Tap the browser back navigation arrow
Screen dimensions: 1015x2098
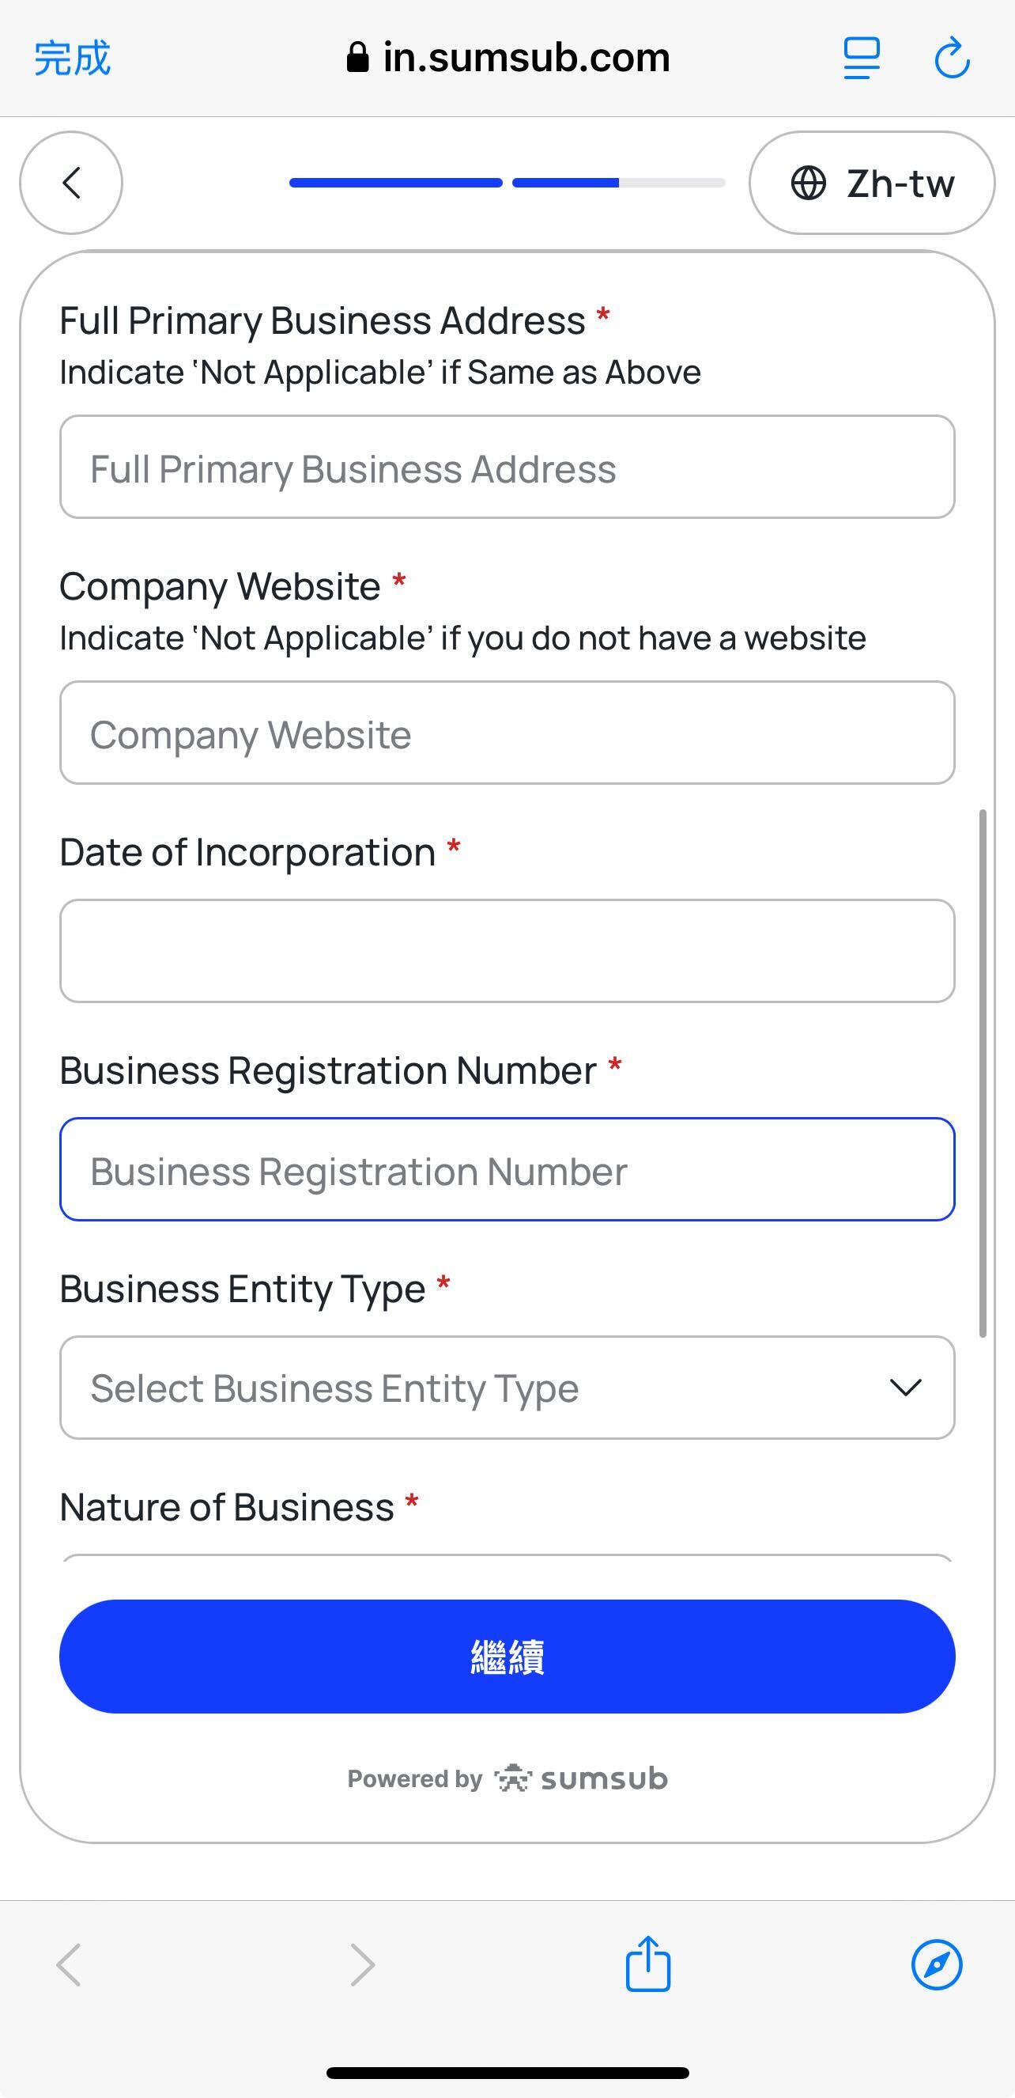(x=70, y=1964)
